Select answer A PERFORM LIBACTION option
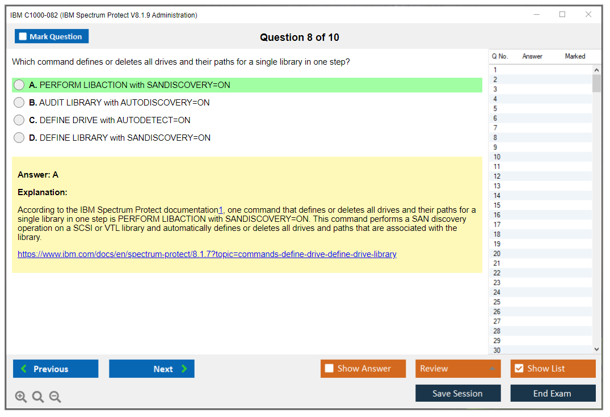This screenshot has height=417, width=610. pyautogui.click(x=19, y=85)
